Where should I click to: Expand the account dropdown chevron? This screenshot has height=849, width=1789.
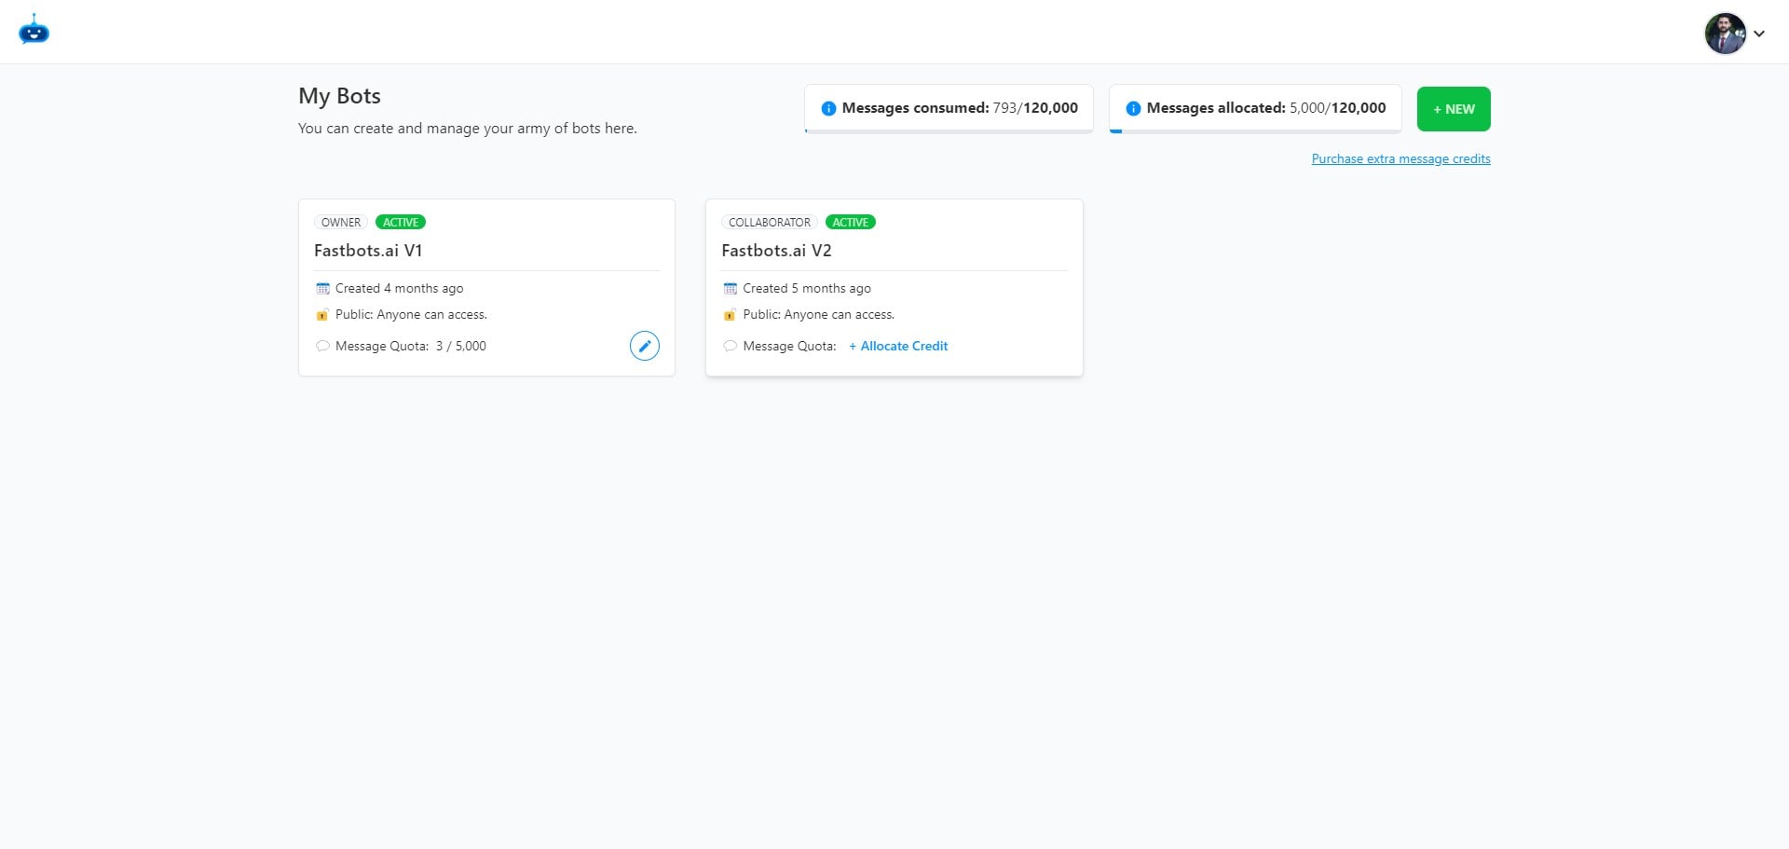coord(1759,34)
